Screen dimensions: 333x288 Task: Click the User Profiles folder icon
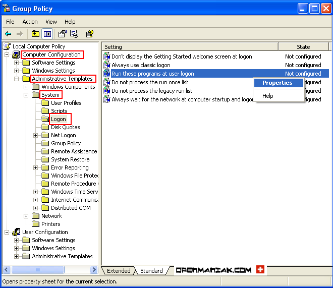pyautogui.click(x=45, y=103)
